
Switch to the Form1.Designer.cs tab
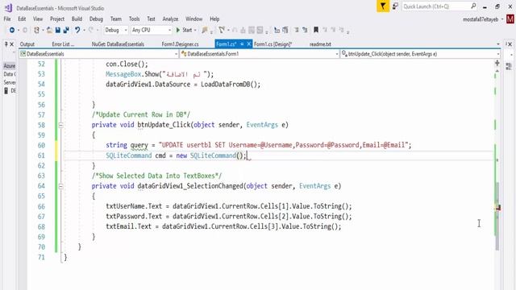180,44
